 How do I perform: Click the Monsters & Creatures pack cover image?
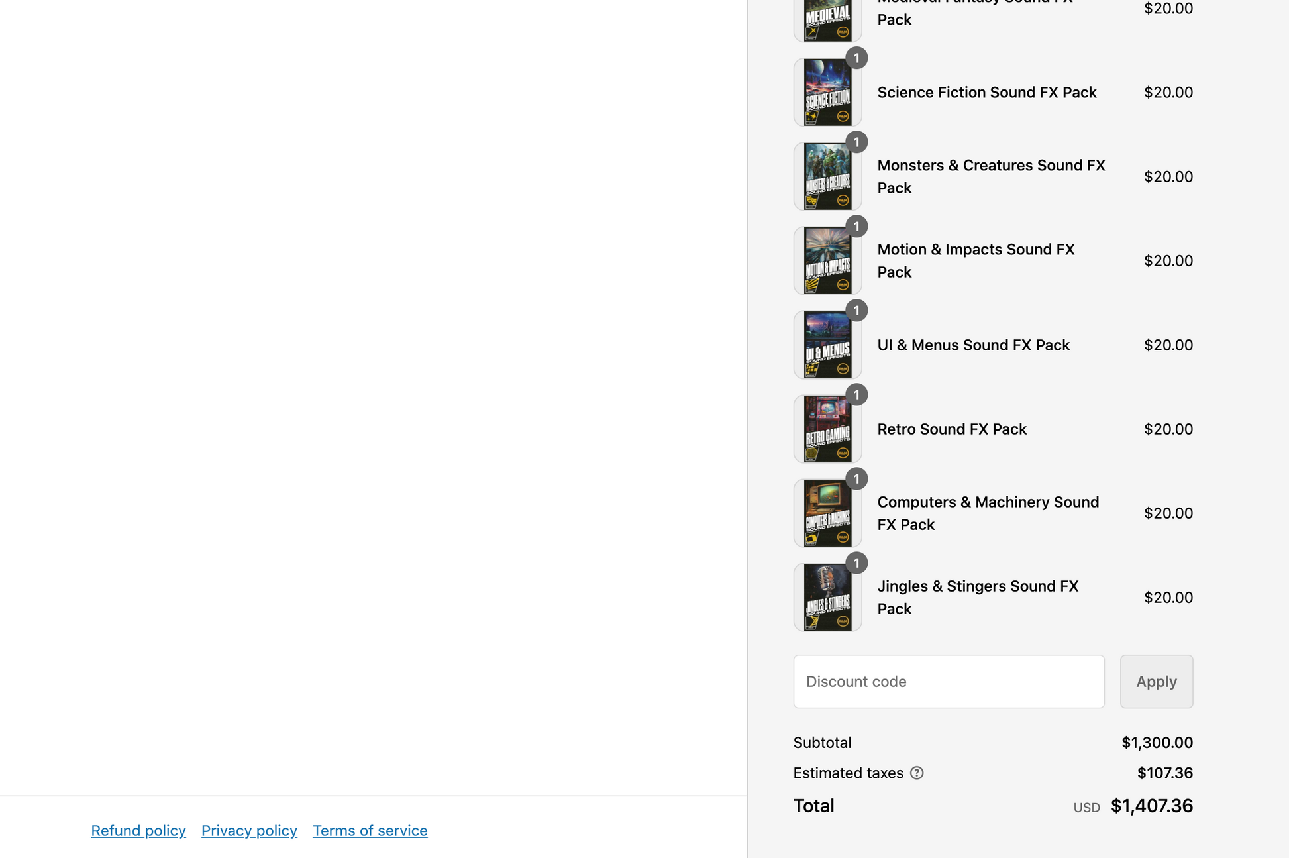(827, 176)
